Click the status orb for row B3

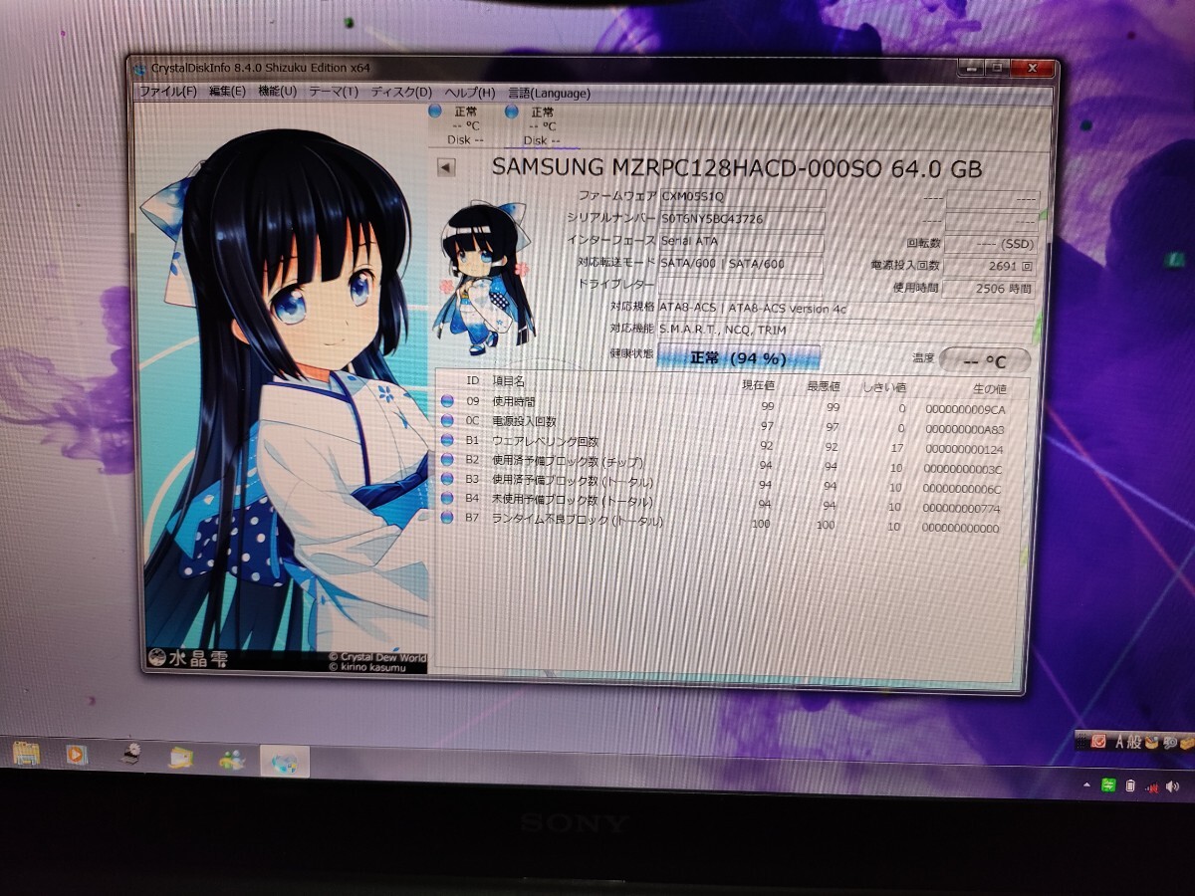coord(447,479)
